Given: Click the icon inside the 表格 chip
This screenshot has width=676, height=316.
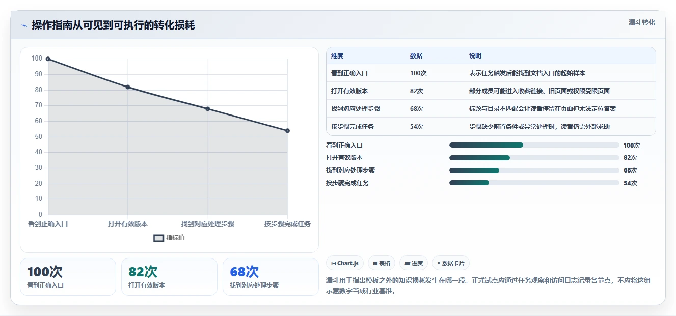Looking at the screenshot, I should pyautogui.click(x=375, y=263).
